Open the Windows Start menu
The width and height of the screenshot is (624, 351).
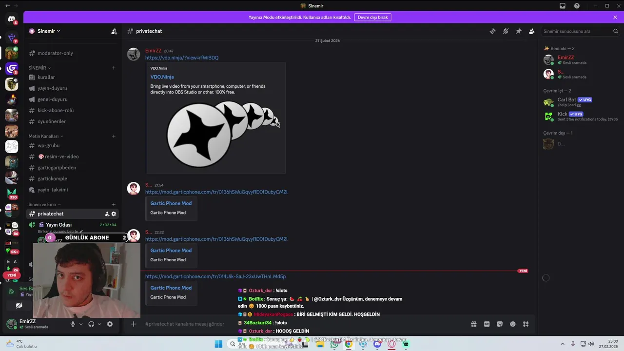(x=218, y=344)
